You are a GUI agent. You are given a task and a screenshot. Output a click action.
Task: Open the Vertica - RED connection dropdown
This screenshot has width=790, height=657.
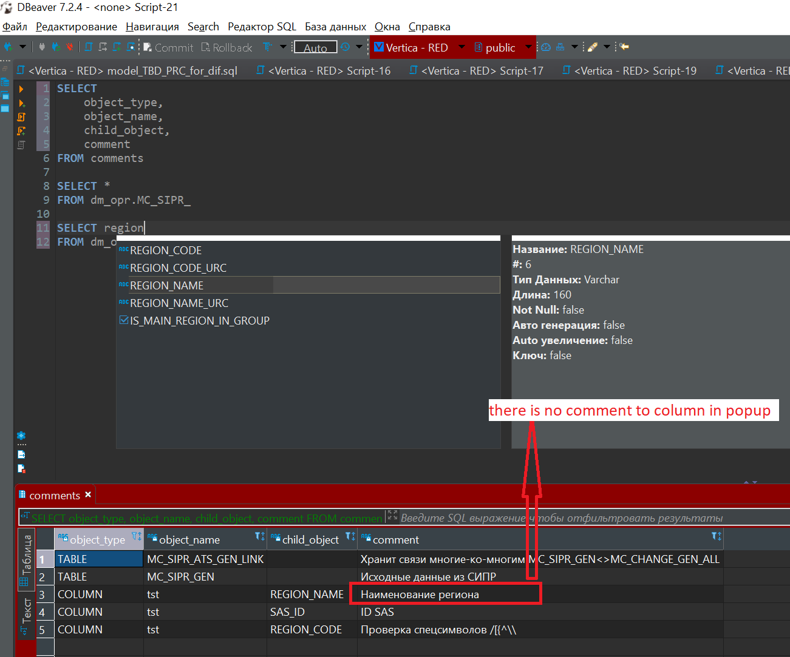click(x=461, y=47)
